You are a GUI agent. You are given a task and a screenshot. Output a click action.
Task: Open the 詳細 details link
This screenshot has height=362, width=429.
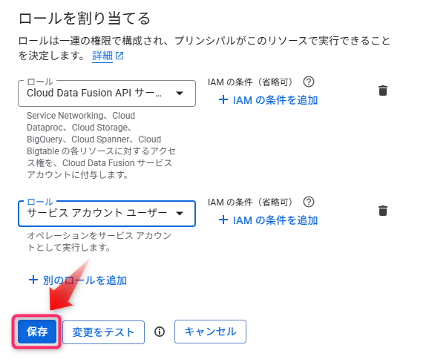[x=102, y=56]
